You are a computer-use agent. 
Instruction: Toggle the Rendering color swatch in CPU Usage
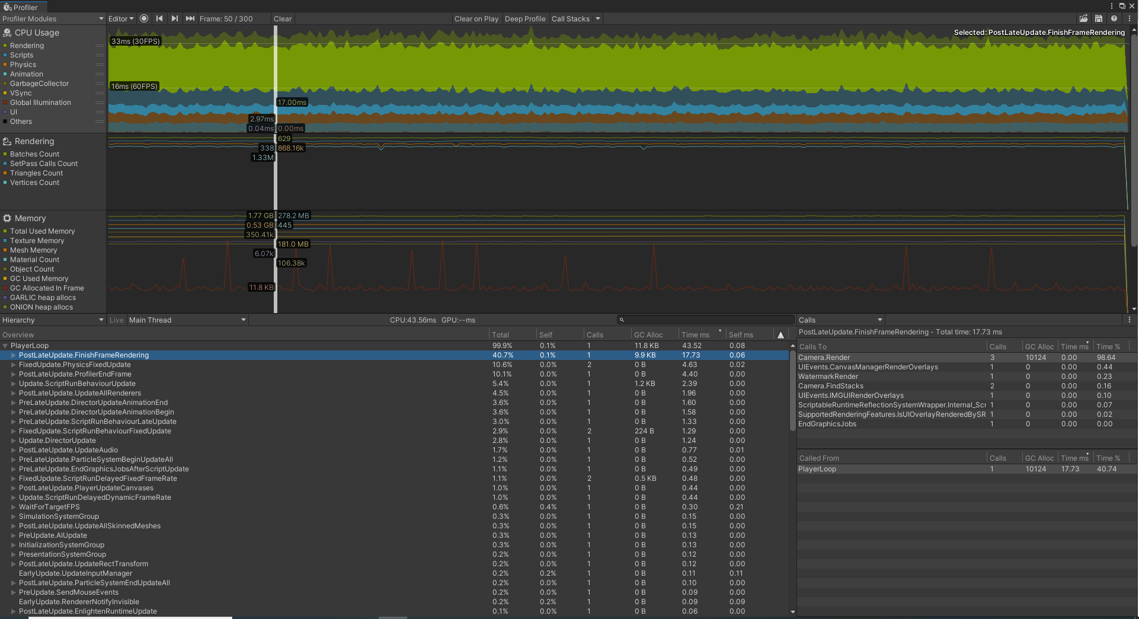pos(5,46)
